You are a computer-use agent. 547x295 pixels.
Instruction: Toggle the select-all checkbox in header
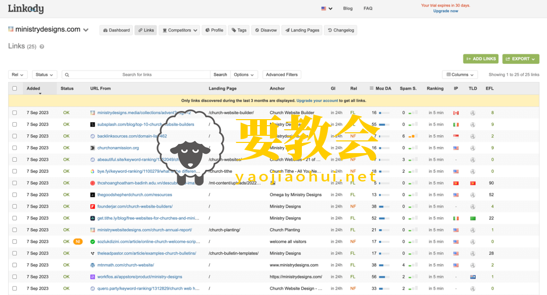point(14,88)
